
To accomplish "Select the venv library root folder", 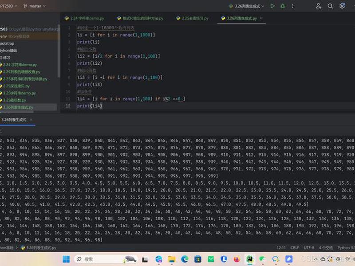I will (15, 36).
